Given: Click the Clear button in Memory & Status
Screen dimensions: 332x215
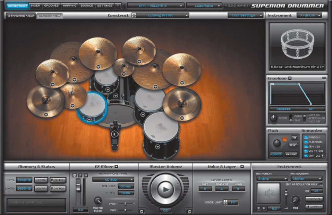Looking at the screenshot, I should pyautogui.click(x=41, y=188).
